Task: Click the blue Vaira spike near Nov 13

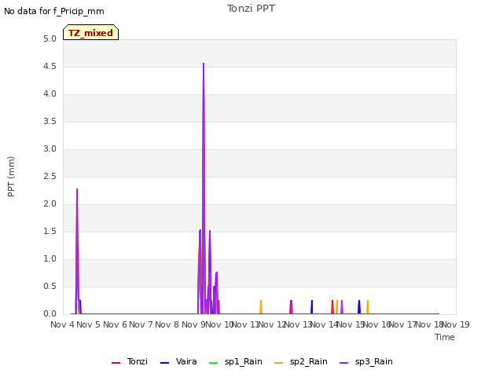Action: point(312,307)
